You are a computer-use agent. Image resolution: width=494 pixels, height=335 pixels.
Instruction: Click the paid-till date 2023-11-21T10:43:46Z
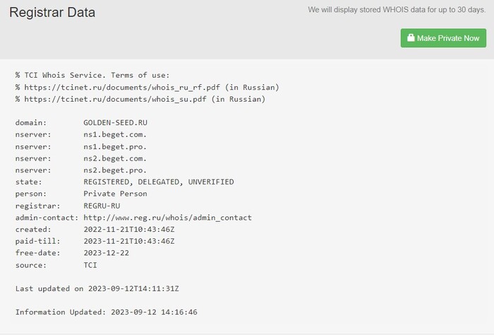(x=128, y=241)
